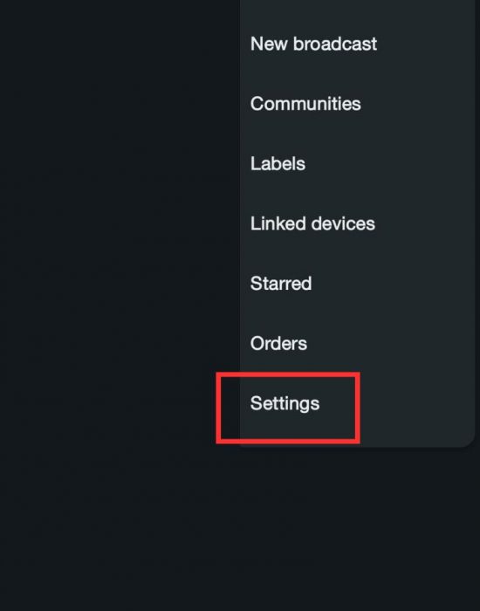
Task: Open Settings from the menu
Action: pos(357,403)
